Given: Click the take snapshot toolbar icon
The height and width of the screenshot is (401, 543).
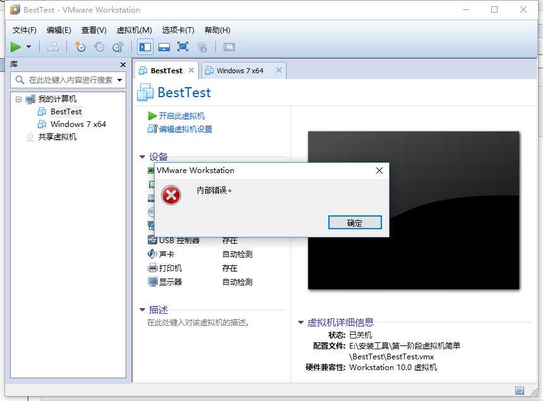Looking at the screenshot, I should click(x=80, y=47).
